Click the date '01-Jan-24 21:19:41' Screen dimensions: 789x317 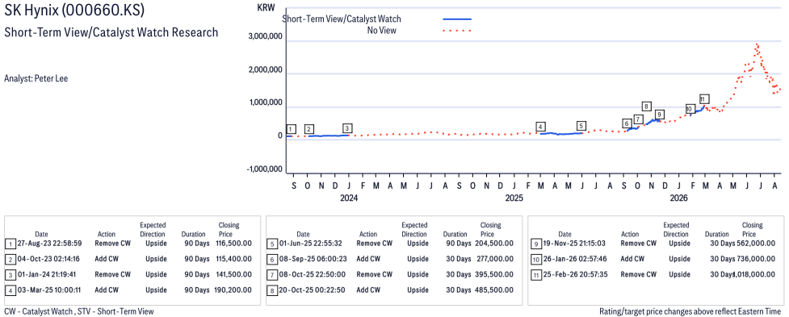pyautogui.click(x=47, y=274)
